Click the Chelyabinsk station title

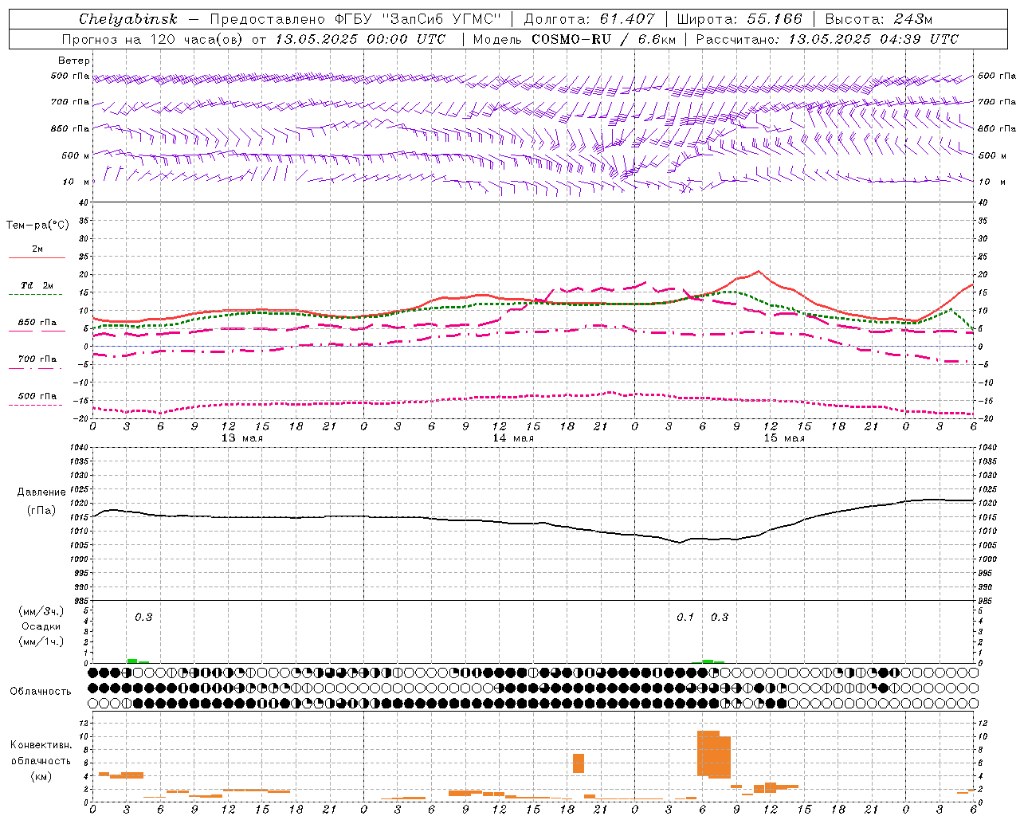(x=128, y=19)
